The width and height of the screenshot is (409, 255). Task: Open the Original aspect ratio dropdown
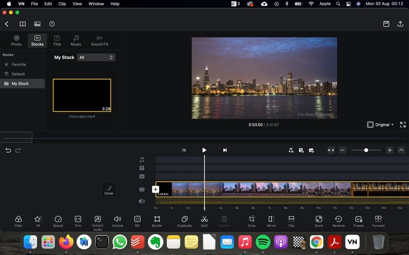[380, 125]
